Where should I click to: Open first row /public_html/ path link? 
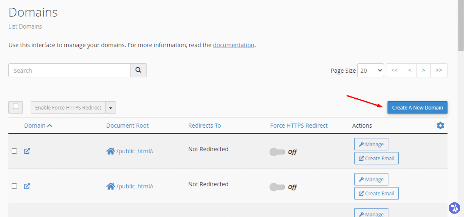tap(135, 151)
